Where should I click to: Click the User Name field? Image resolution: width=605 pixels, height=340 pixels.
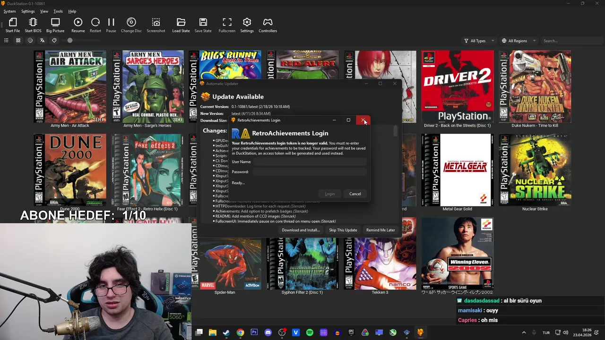click(310, 162)
